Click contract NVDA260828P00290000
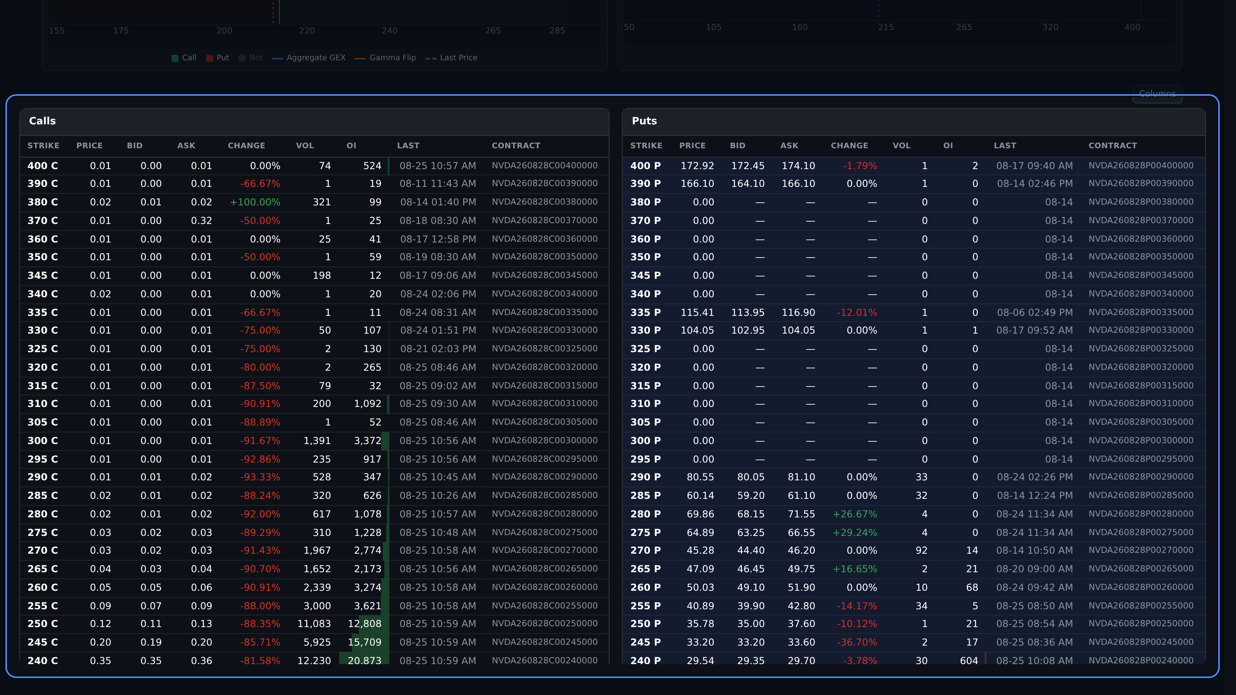This screenshot has height=695, width=1236. tap(1141, 477)
